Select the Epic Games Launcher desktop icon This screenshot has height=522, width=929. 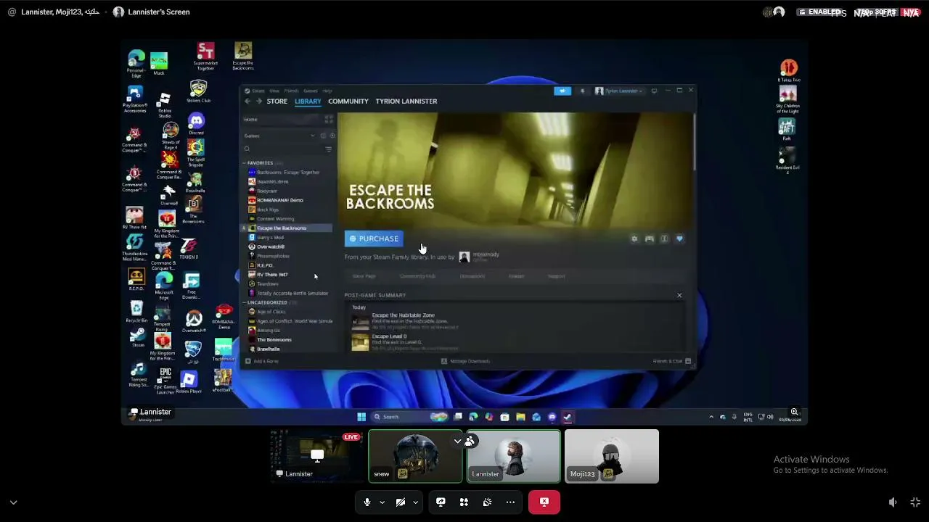coord(165,381)
